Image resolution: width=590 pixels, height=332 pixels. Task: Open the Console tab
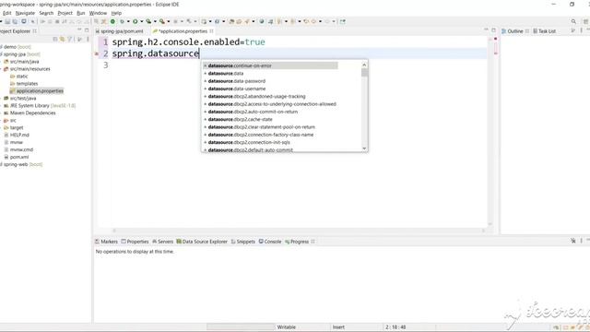(270, 242)
